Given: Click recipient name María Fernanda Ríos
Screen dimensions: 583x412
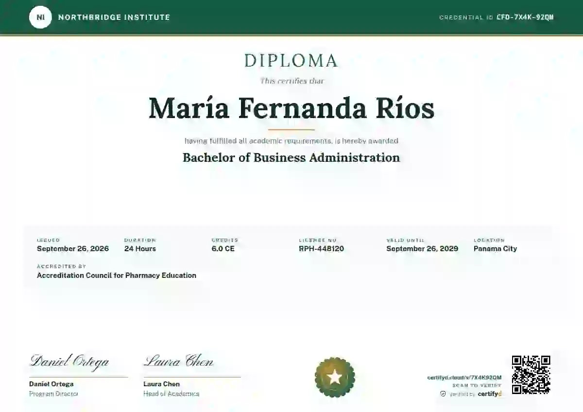Looking at the screenshot, I should 291,108.
